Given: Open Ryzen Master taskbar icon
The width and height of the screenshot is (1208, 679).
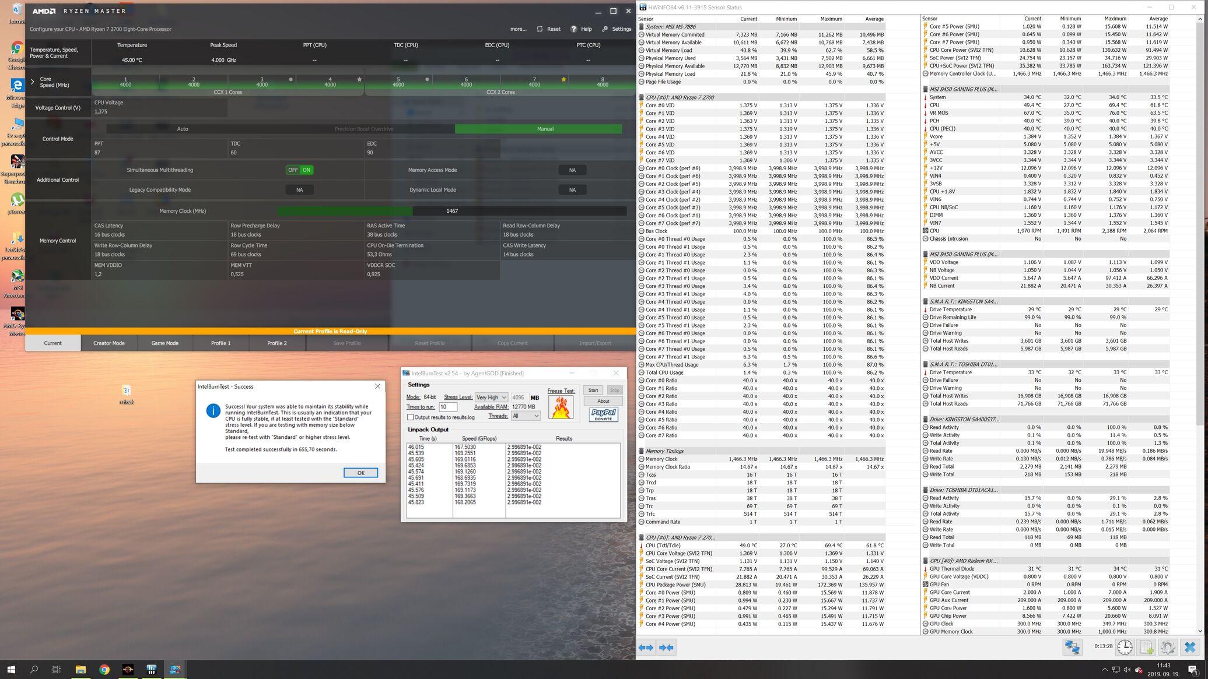Looking at the screenshot, I should pos(128,670).
